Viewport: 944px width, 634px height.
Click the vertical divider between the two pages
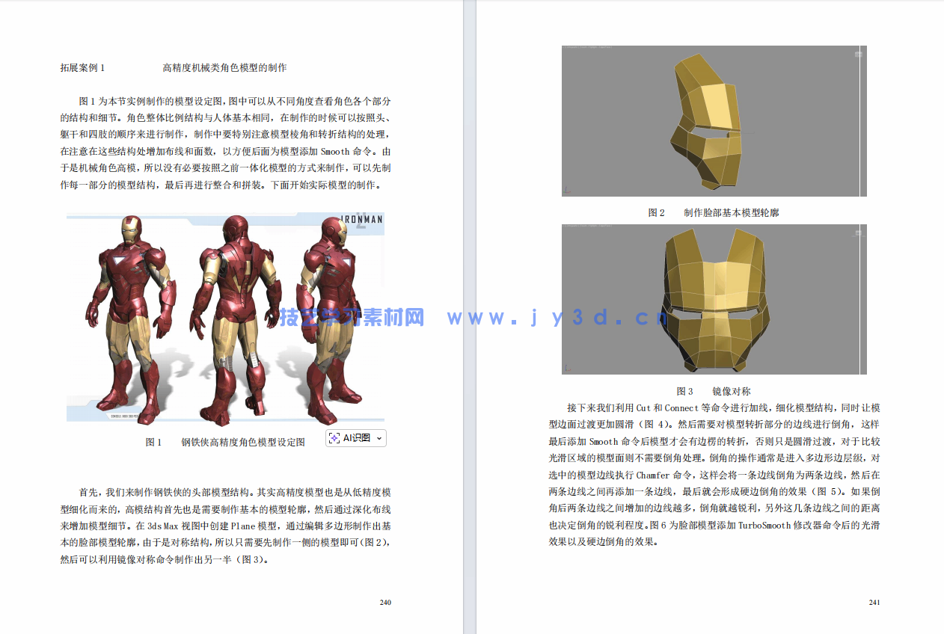click(472, 317)
